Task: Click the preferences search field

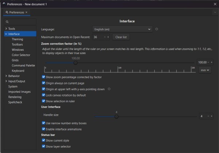Action: 20,22
